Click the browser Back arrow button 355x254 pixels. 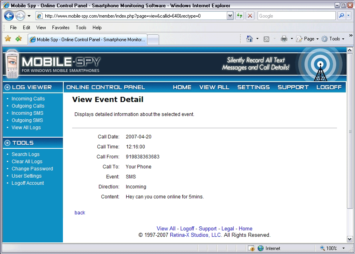point(9,16)
